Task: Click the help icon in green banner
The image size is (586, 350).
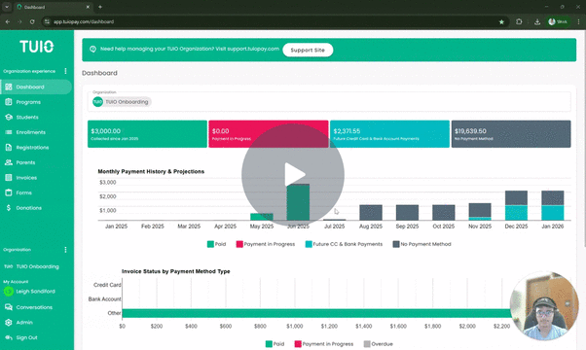Action: click(x=92, y=49)
